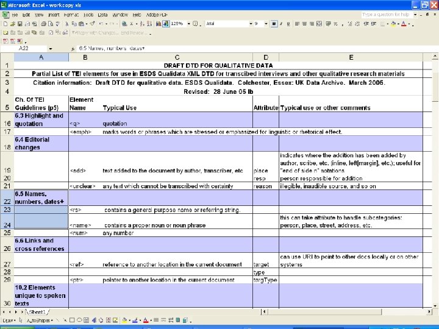Toggle Bold formatting button
439x329 pixels.
click(274, 24)
